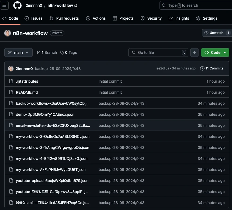Viewport: 232px width, 210px height.
Task: Click file icon of my-workflow-2 row
Action: pyautogui.click(x=11, y=136)
